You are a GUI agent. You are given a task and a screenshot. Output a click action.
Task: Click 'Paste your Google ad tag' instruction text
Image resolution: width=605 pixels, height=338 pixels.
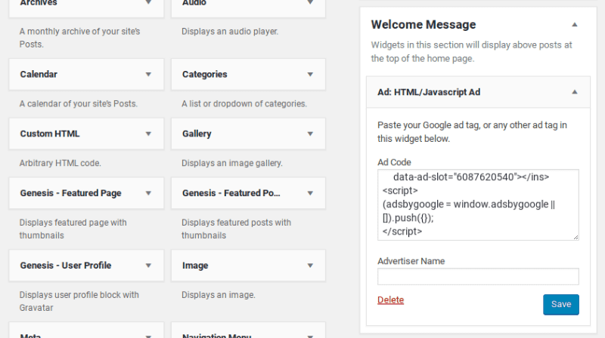pyautogui.click(x=472, y=132)
